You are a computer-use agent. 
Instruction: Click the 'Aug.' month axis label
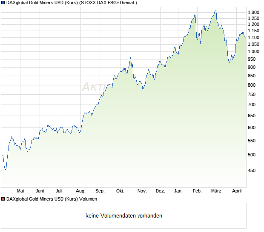click(x=80, y=191)
